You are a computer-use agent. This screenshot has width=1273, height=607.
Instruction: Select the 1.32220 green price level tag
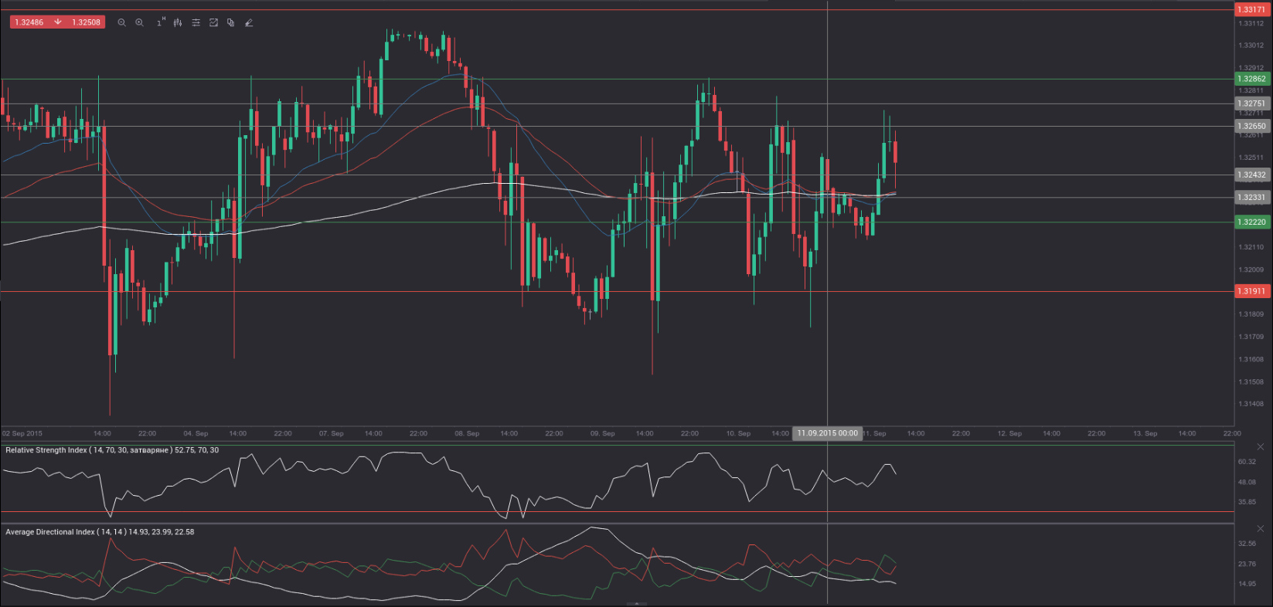1251,222
